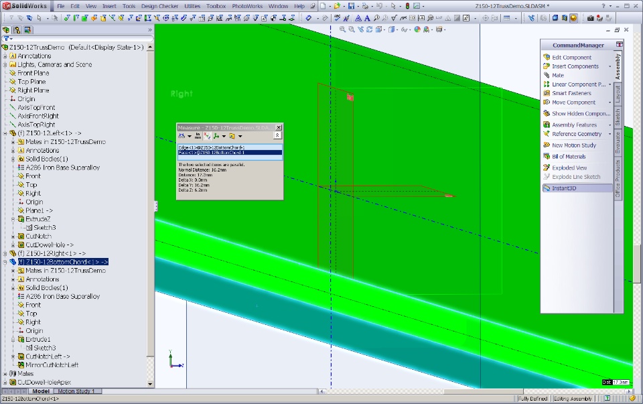
Task: Toggle the blue cube button in top toolbar
Action: [x=555, y=18]
